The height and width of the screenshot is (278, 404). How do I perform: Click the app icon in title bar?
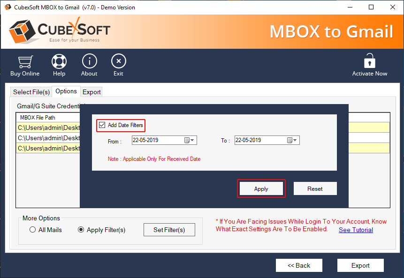tap(7, 7)
